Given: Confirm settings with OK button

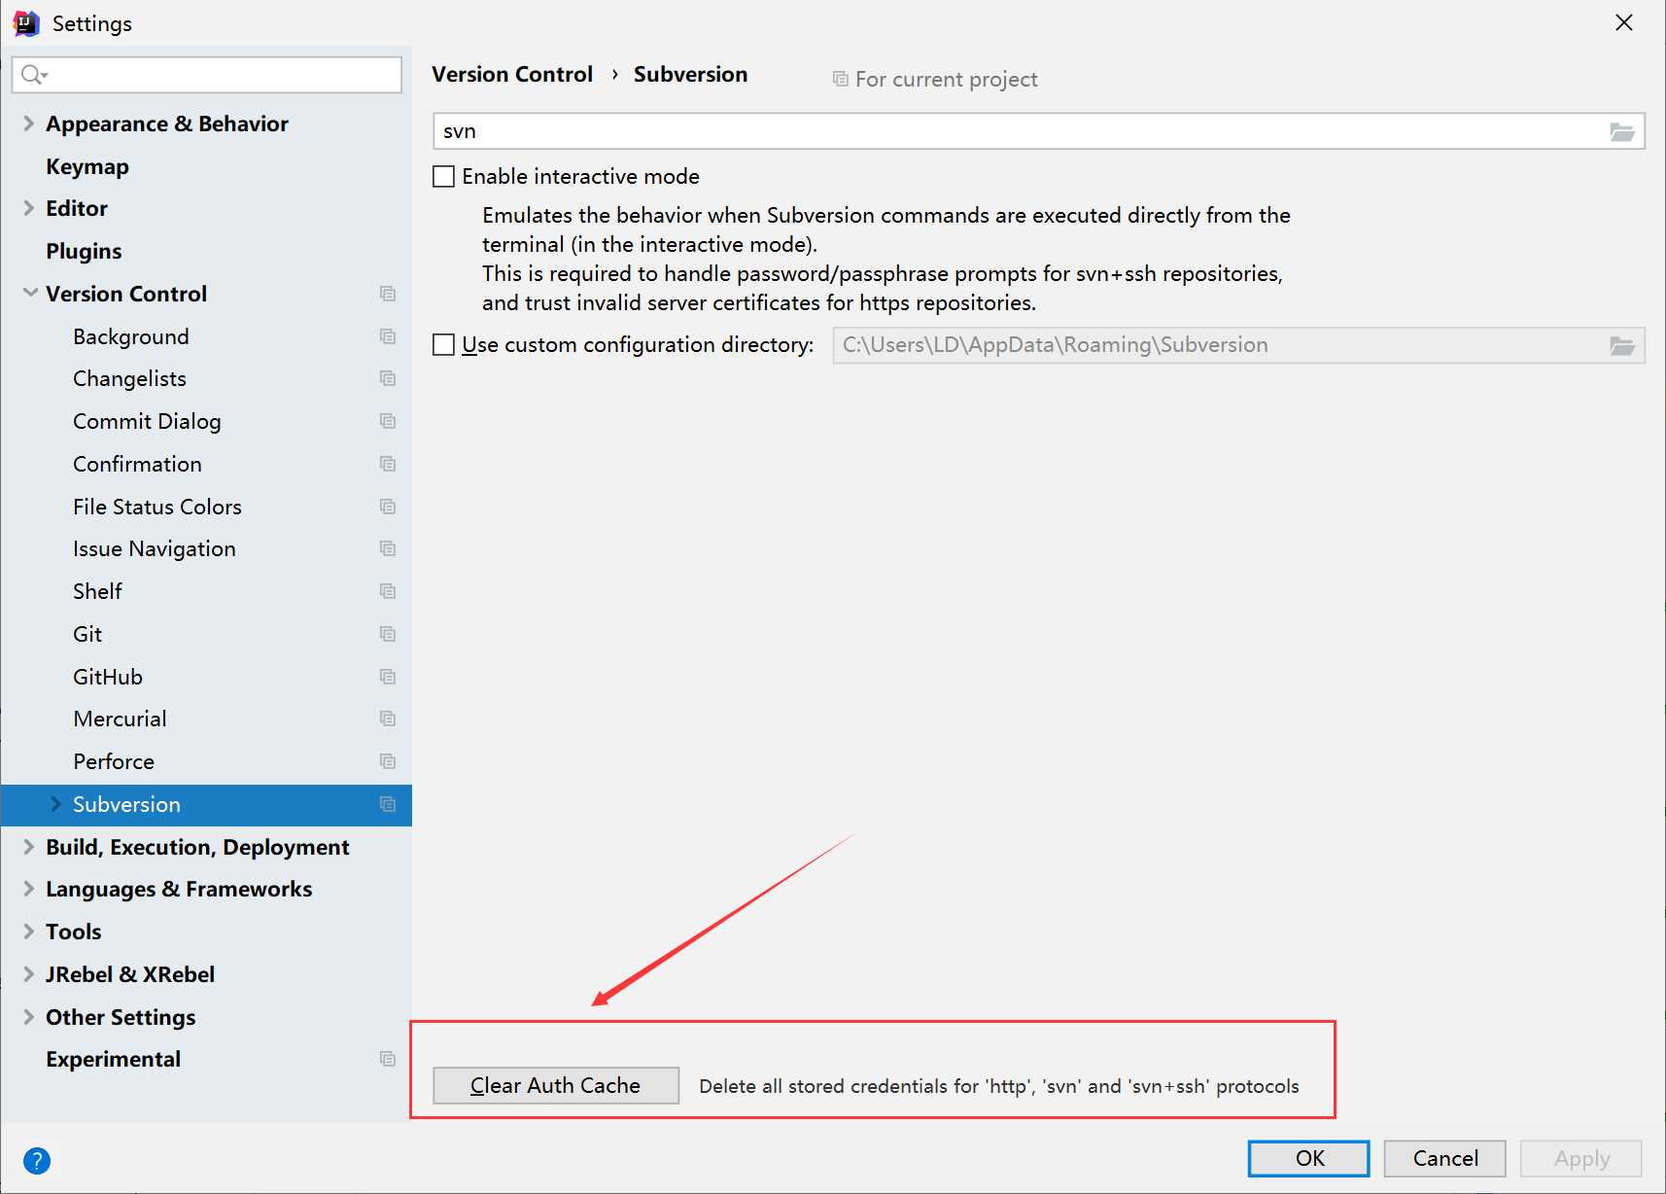Looking at the screenshot, I should click(1309, 1158).
